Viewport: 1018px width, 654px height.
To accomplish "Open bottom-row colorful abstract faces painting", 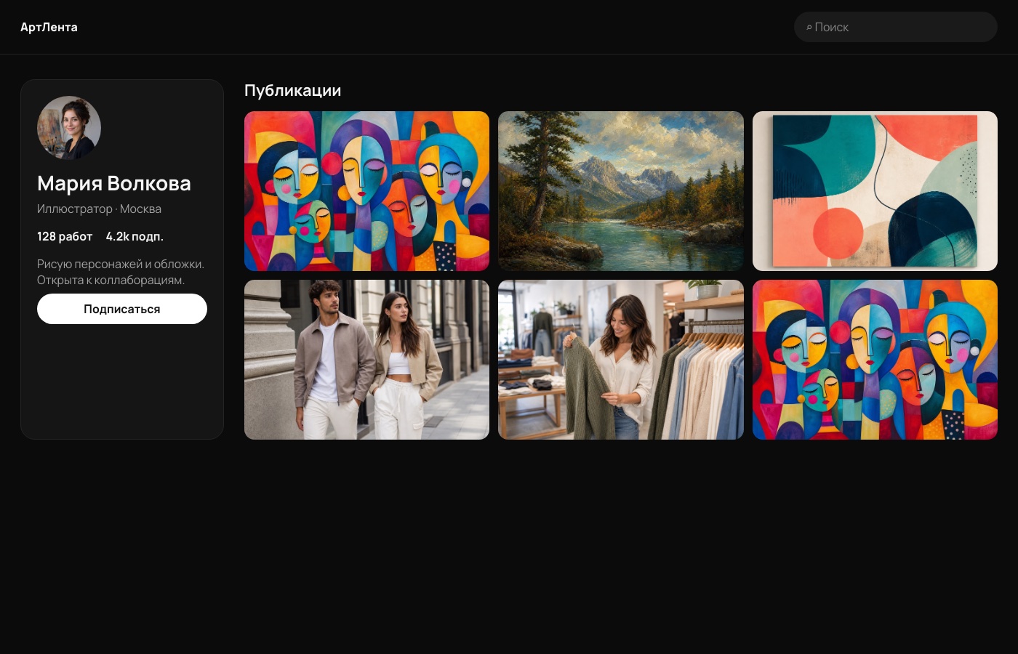I will (875, 360).
